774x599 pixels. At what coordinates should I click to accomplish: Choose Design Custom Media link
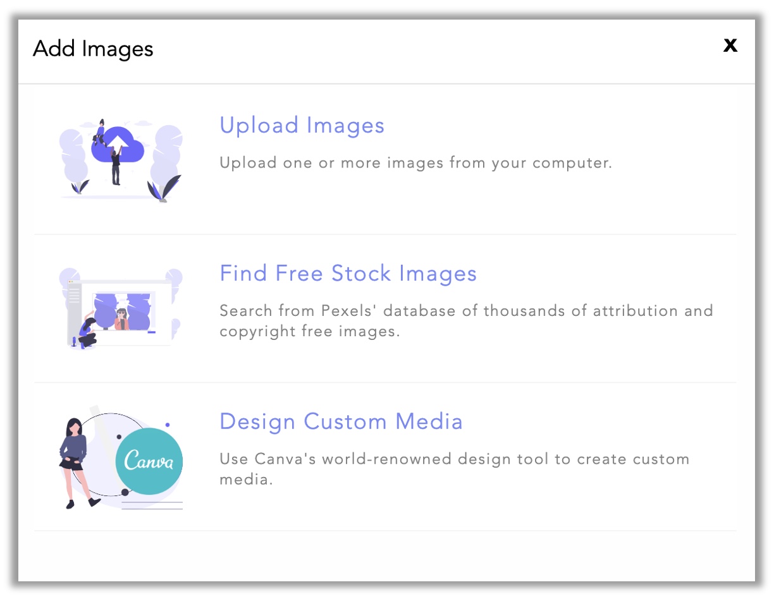pyautogui.click(x=341, y=421)
